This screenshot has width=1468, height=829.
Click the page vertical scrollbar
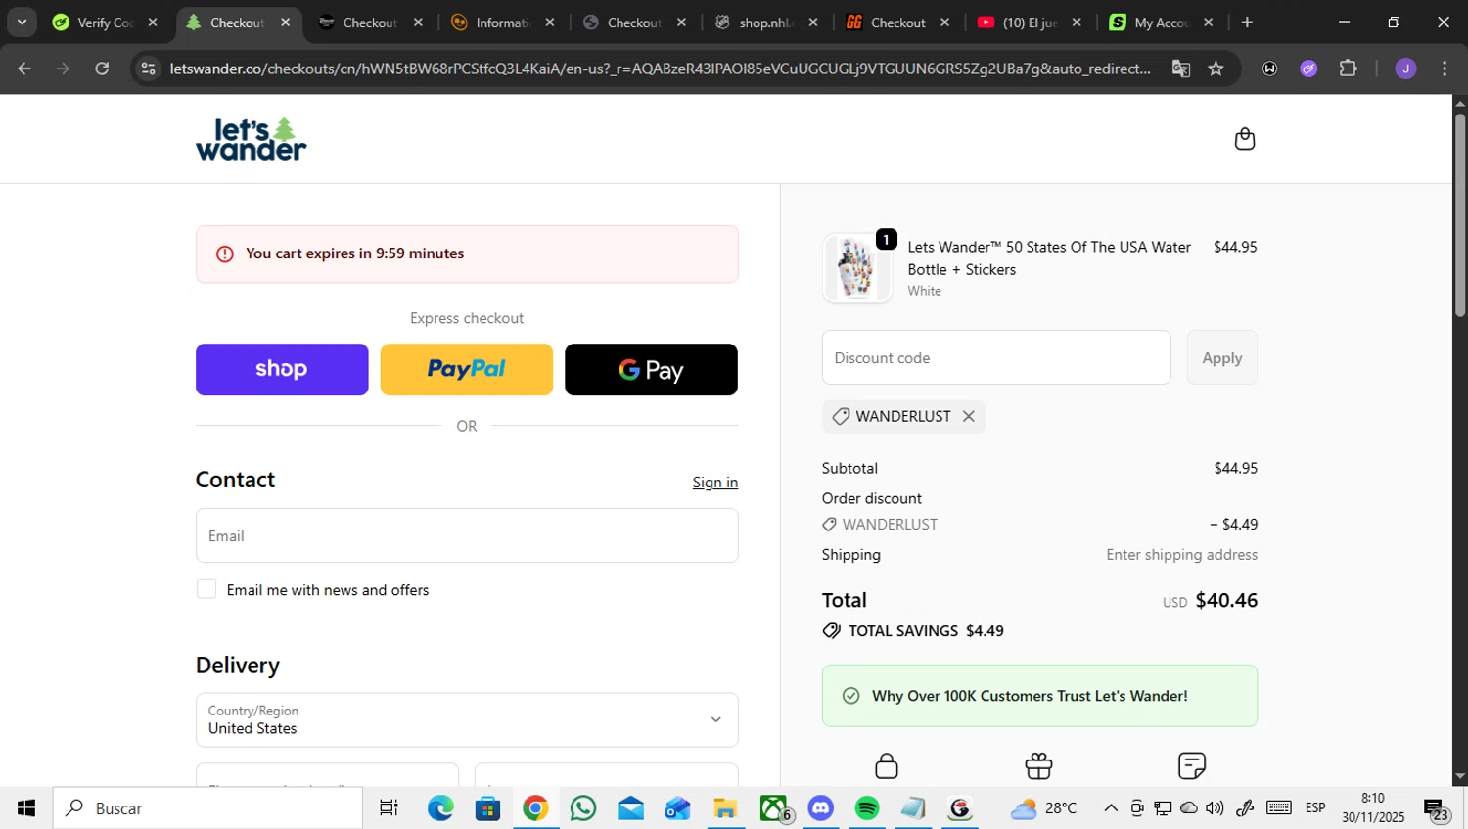pos(1460,215)
